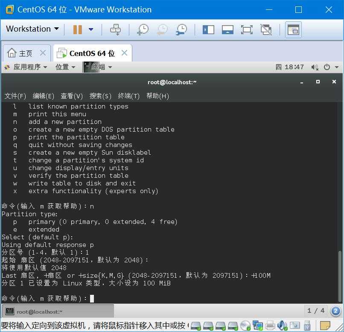Click 'print the partition table' line
344x332 pixels.
[x=76, y=137]
